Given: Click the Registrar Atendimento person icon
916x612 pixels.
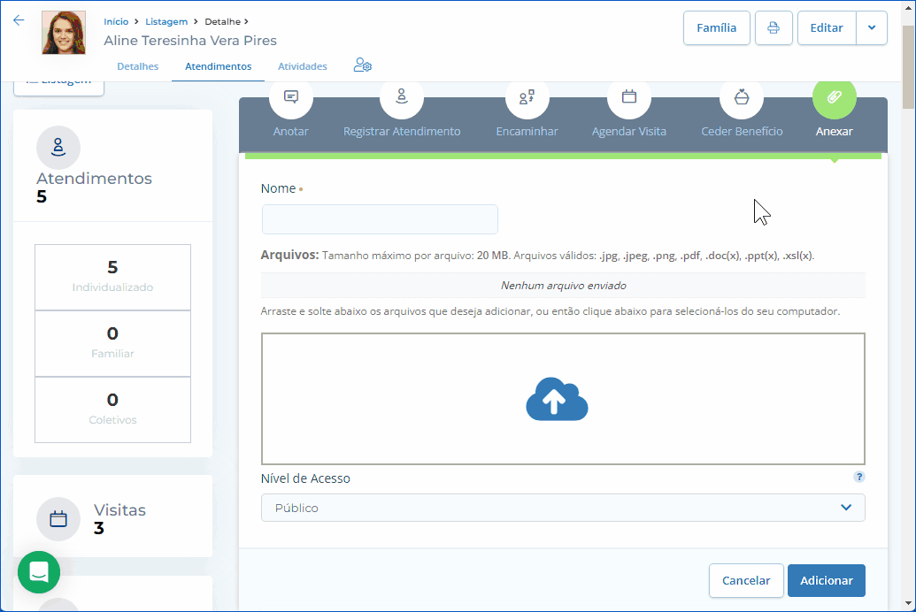Looking at the screenshot, I should click(x=401, y=97).
